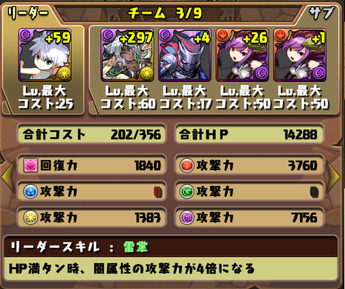Open the サブ tab
This screenshot has width=345, height=289.
tap(322, 13)
